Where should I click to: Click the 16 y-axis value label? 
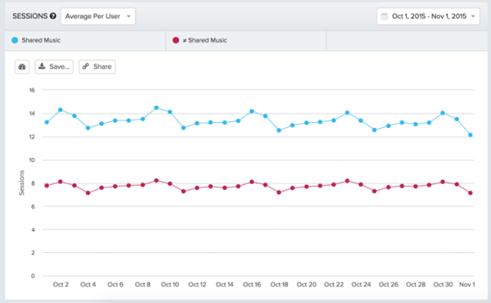(32, 91)
